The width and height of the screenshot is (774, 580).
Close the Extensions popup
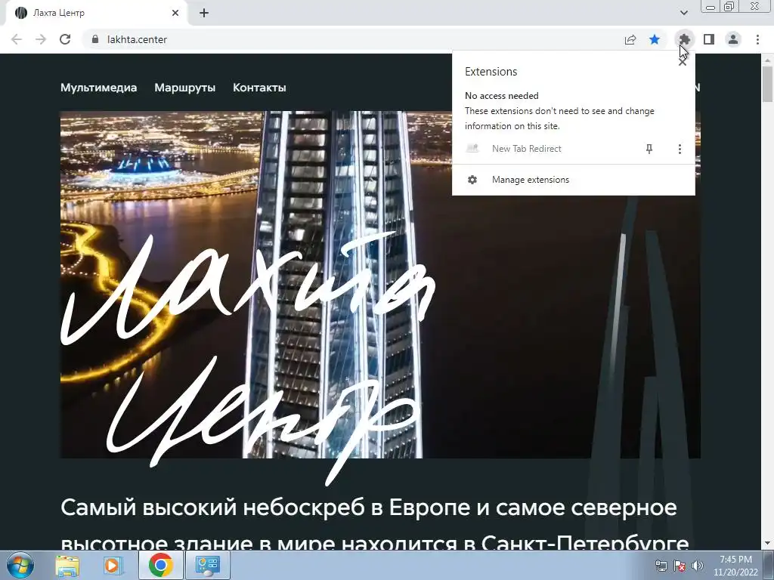pos(683,62)
